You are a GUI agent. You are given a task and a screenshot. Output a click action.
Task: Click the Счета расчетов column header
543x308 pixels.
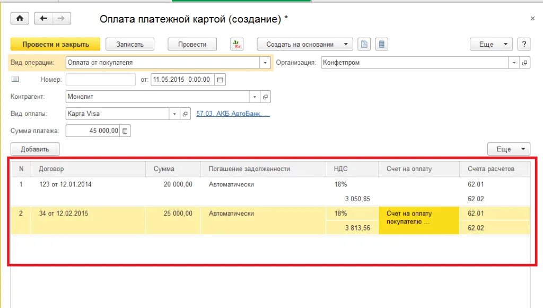(495, 169)
